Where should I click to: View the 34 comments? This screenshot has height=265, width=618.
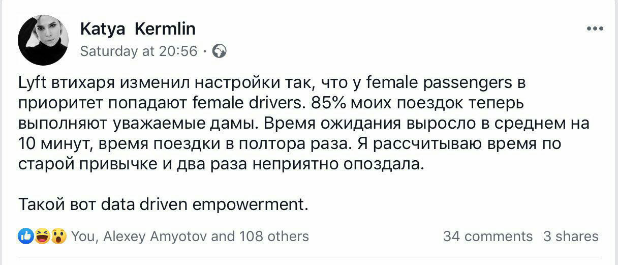(487, 236)
